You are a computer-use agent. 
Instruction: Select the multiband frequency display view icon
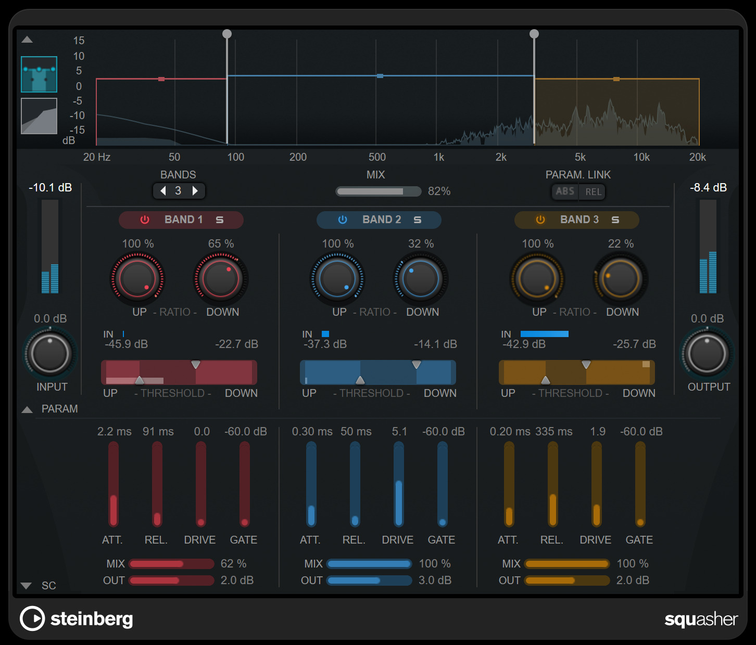[39, 74]
